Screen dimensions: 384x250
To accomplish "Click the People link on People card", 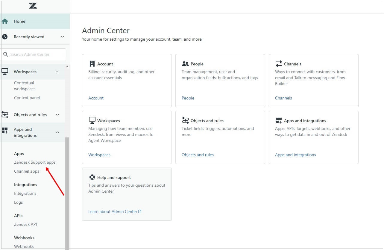I will click(x=188, y=98).
